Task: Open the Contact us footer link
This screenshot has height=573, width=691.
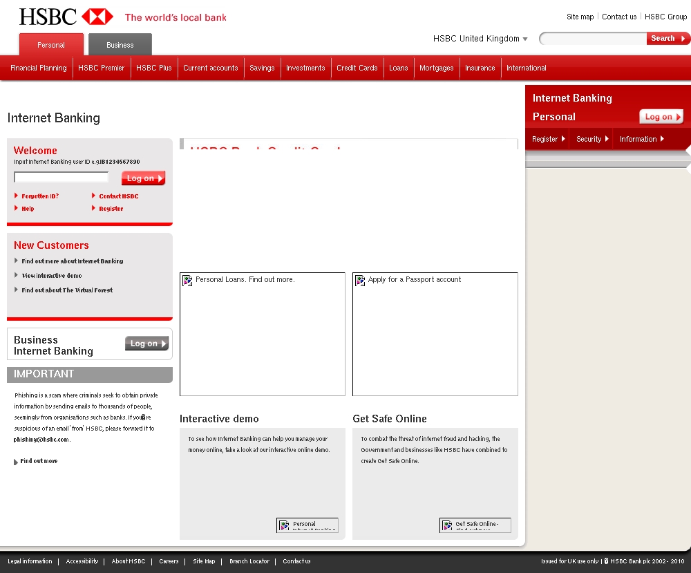Action: point(296,561)
